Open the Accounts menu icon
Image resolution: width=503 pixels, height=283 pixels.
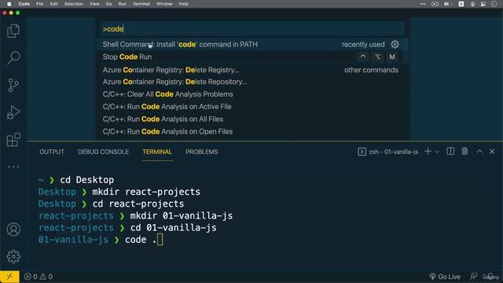pyautogui.click(x=13, y=230)
